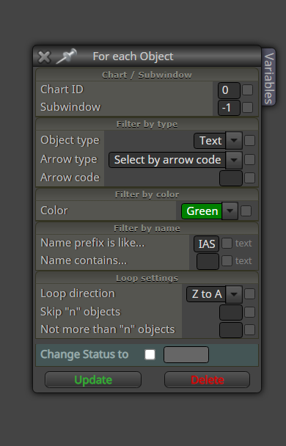Screen dimensions: 286x446
Task: Click the pin icon in the title bar
Action: click(66, 56)
